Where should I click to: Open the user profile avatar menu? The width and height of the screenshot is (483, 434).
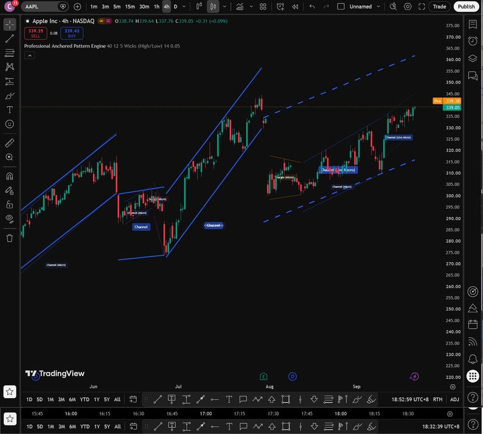click(10, 6)
